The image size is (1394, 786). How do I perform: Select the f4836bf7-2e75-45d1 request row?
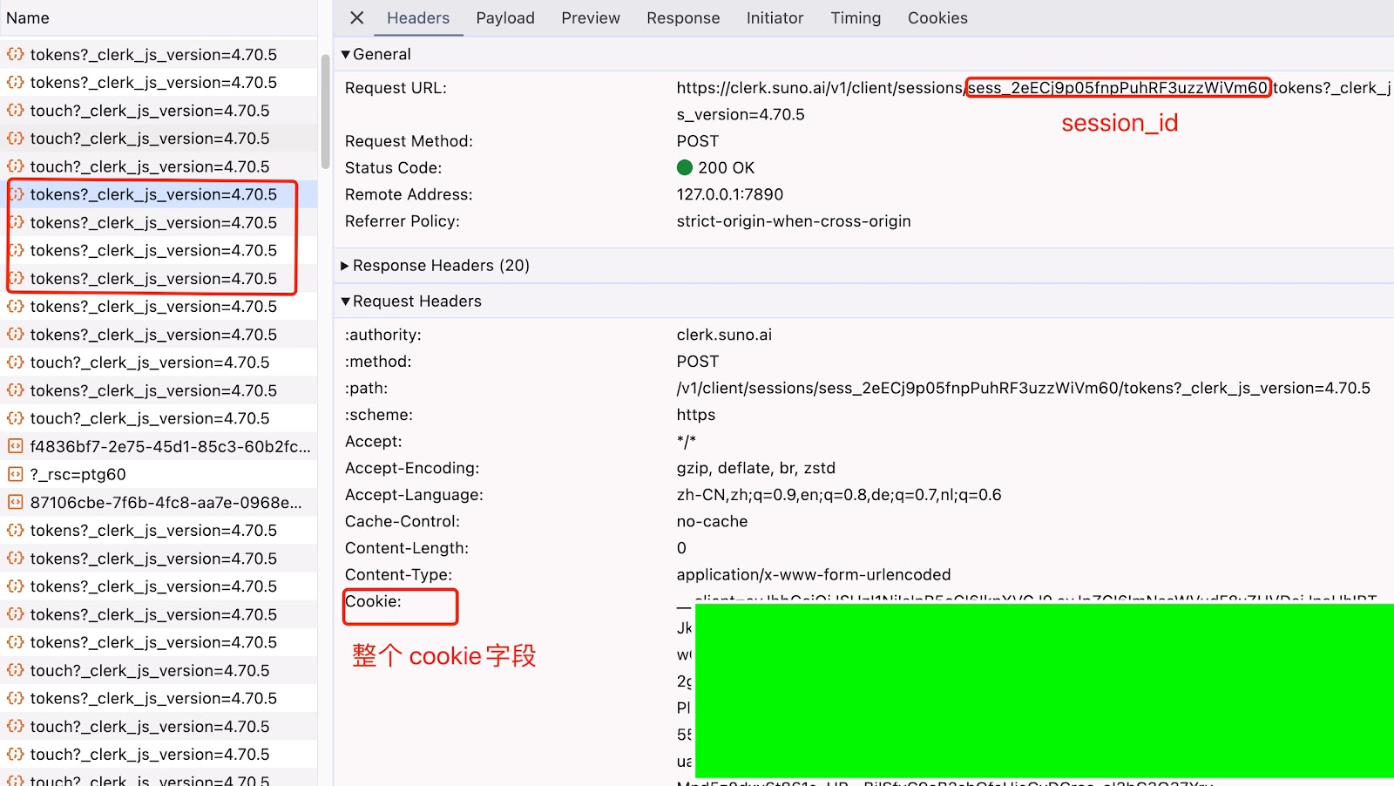coord(159,446)
